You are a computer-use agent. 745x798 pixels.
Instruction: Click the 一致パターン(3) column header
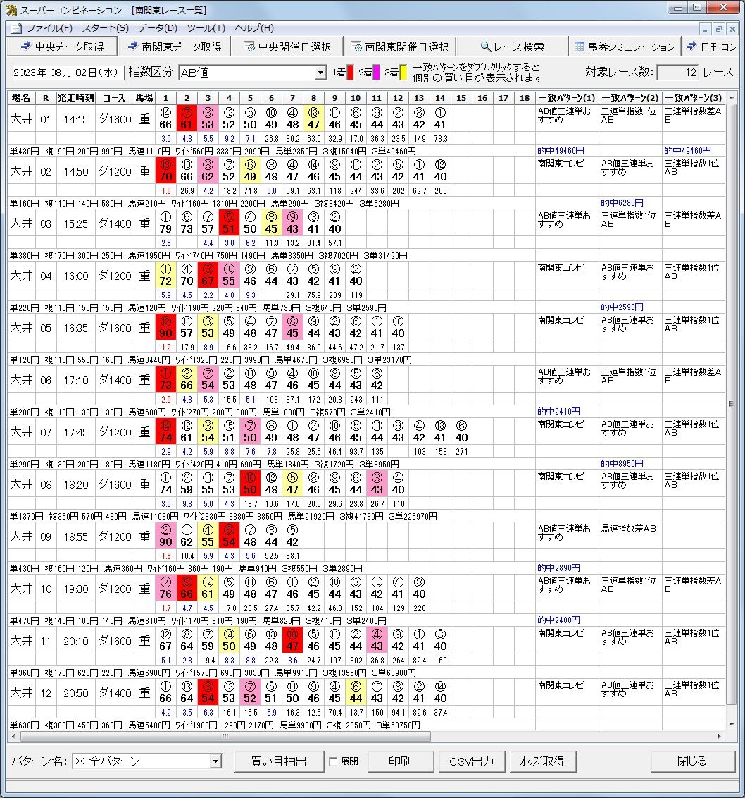pos(694,98)
